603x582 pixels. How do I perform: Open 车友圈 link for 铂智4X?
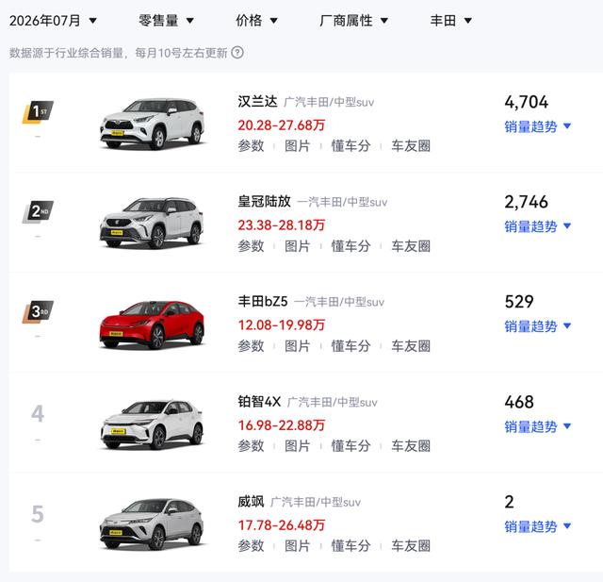[411, 446]
